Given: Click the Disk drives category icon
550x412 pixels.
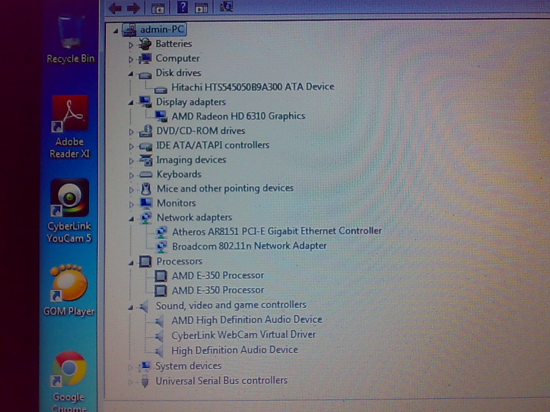Looking at the screenshot, I should click(145, 75).
